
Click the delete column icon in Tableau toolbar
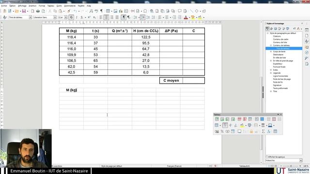pyautogui.click(x=245, y=119)
